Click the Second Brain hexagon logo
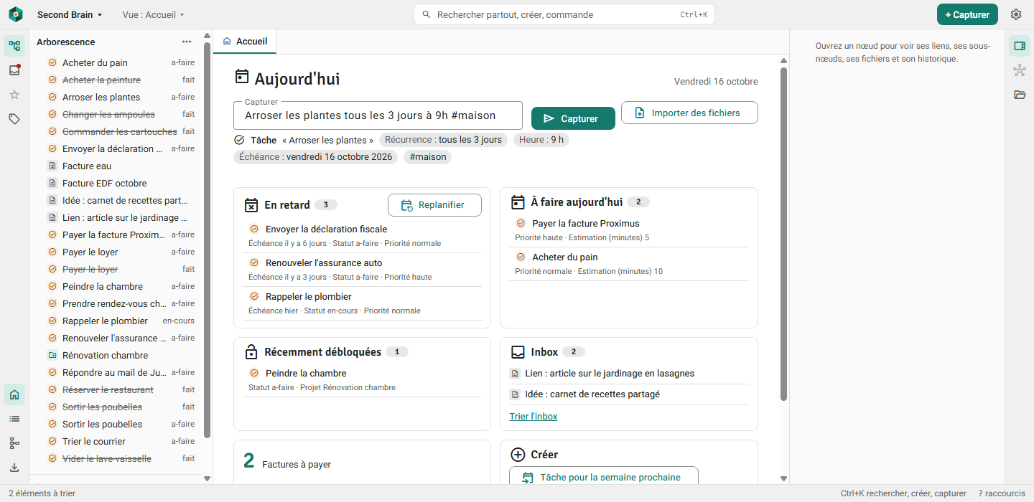This screenshot has width=1034, height=502. (x=16, y=14)
